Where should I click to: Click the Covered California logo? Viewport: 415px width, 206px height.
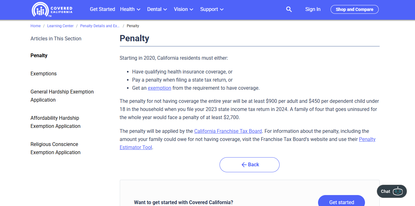coord(52,9)
